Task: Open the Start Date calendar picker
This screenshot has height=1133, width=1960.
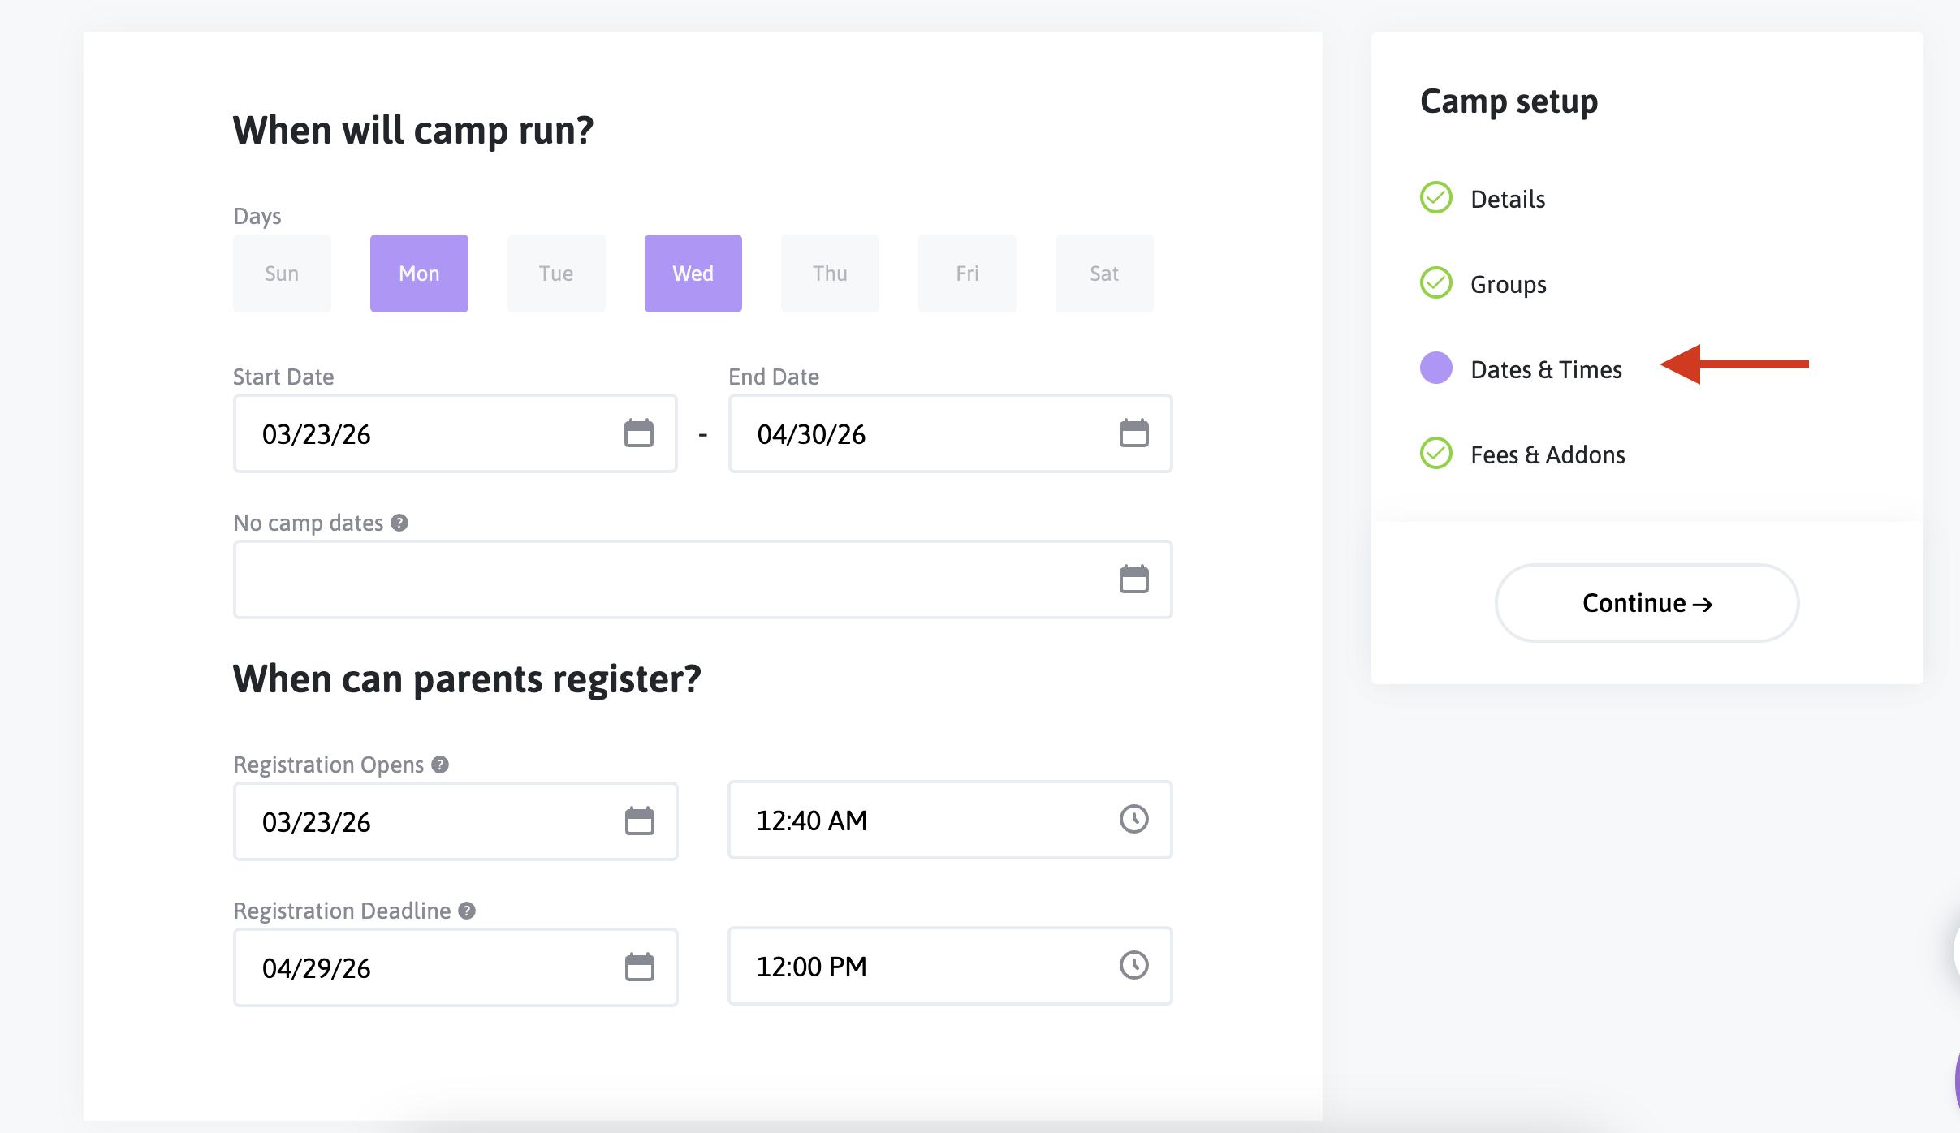Action: pos(638,433)
